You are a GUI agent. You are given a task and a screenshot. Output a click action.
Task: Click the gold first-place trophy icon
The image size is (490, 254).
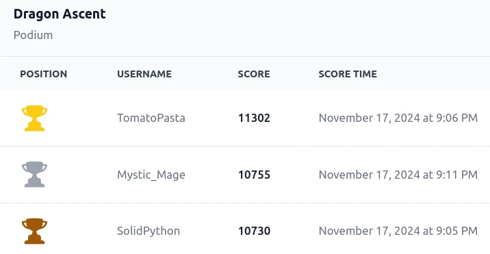tap(34, 118)
